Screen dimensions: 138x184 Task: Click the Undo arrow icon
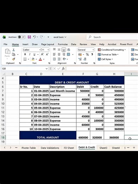click(x=34, y=37)
